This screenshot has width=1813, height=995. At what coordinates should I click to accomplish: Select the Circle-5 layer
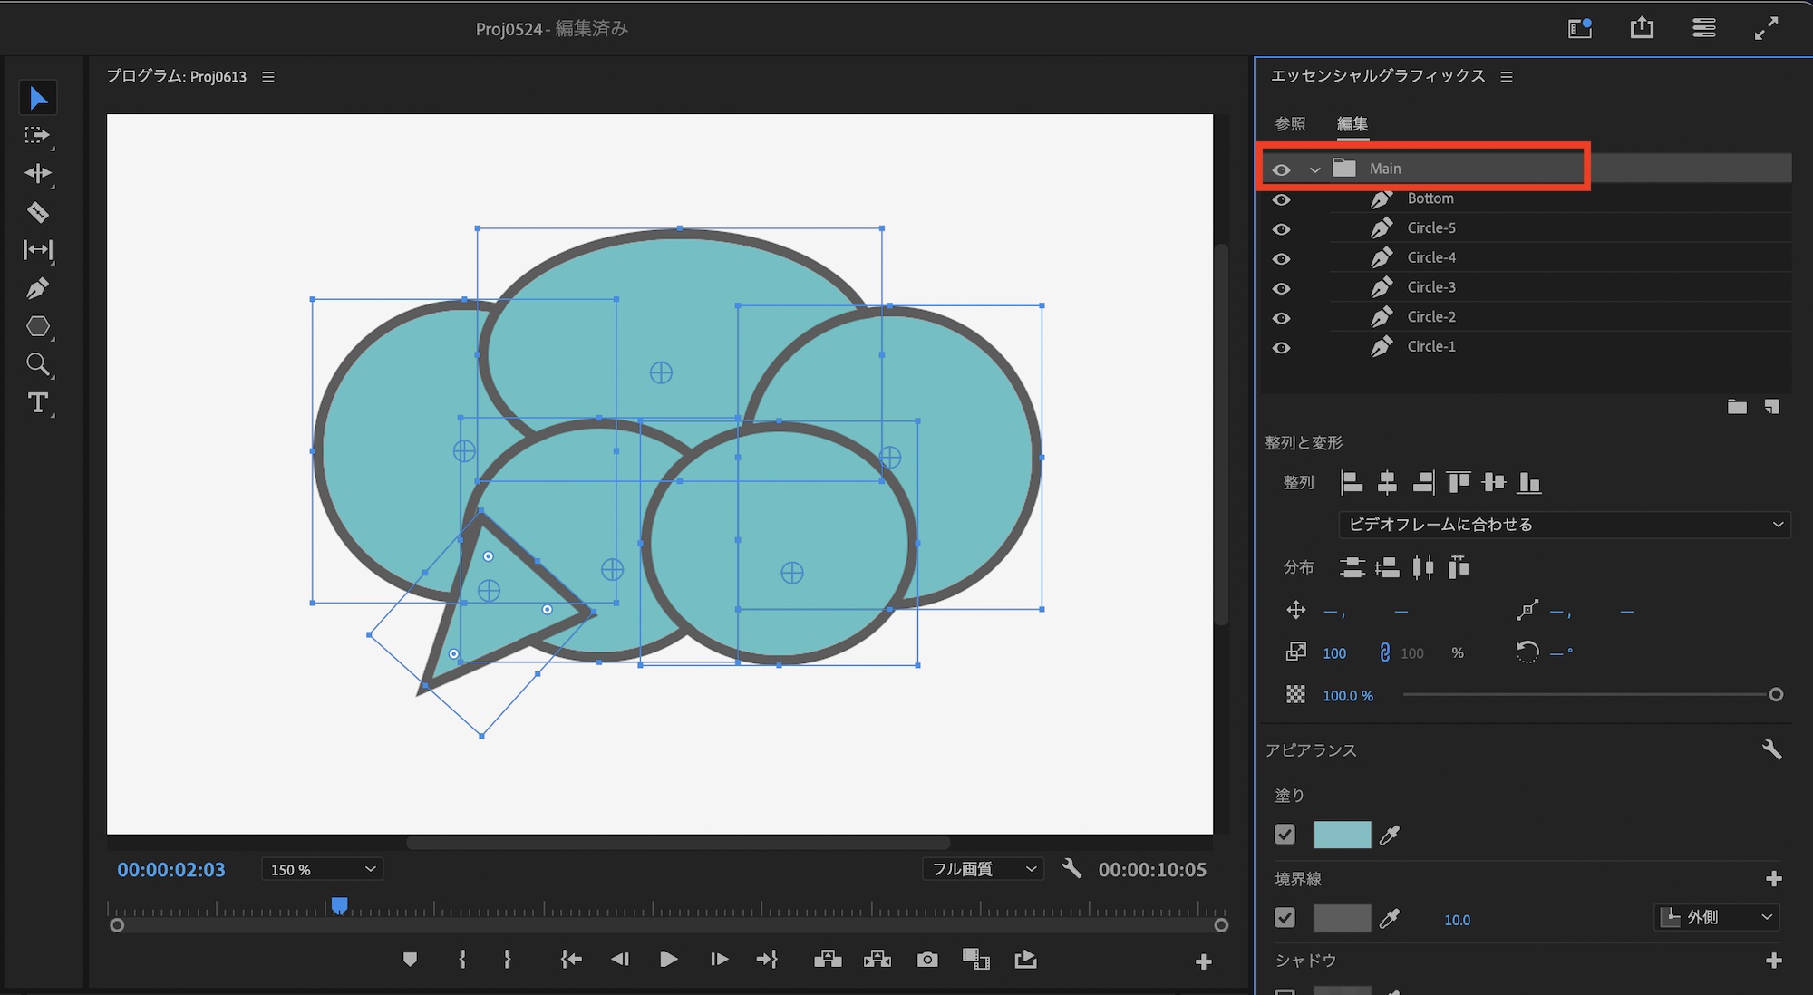click(x=1431, y=227)
